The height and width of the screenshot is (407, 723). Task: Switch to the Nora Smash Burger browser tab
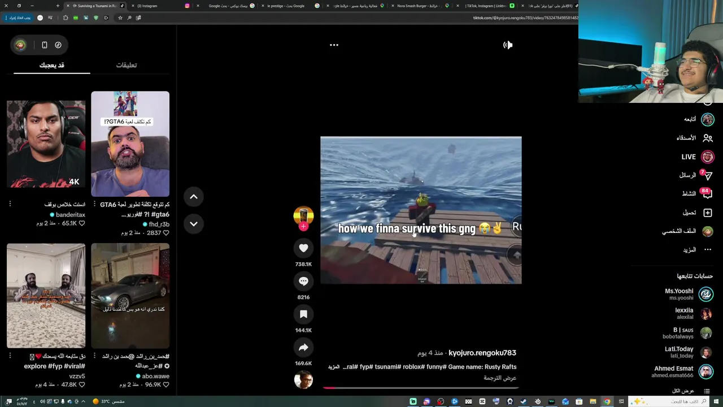421,6
